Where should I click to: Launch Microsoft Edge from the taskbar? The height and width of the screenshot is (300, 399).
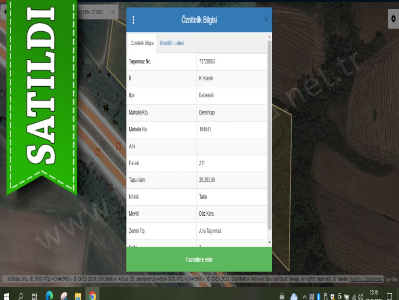49,296
